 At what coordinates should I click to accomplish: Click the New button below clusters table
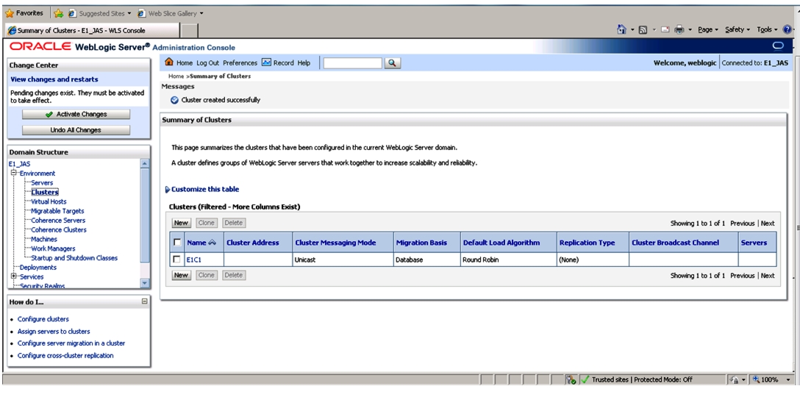[181, 275]
